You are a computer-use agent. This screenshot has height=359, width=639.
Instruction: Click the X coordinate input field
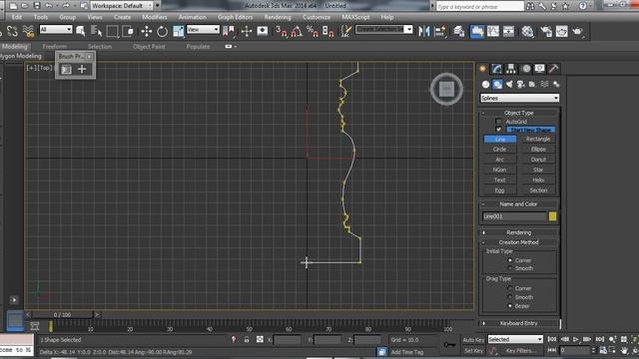tap(287, 339)
